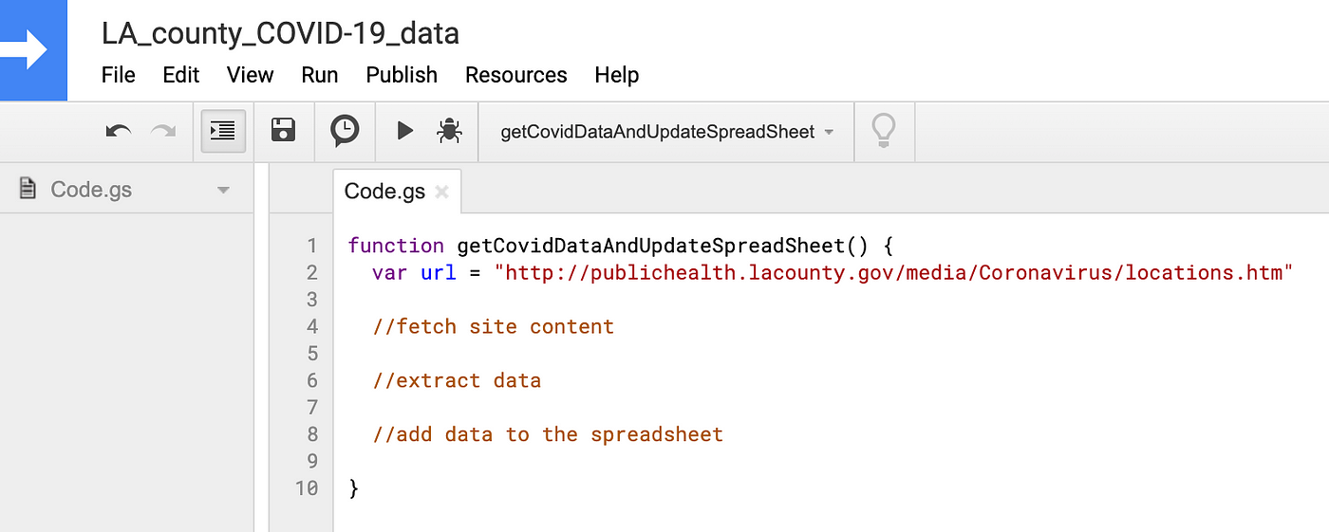Viewport: 1329px width, 532px height.
Task: Save the project with floppy disk icon
Action: pos(283,131)
